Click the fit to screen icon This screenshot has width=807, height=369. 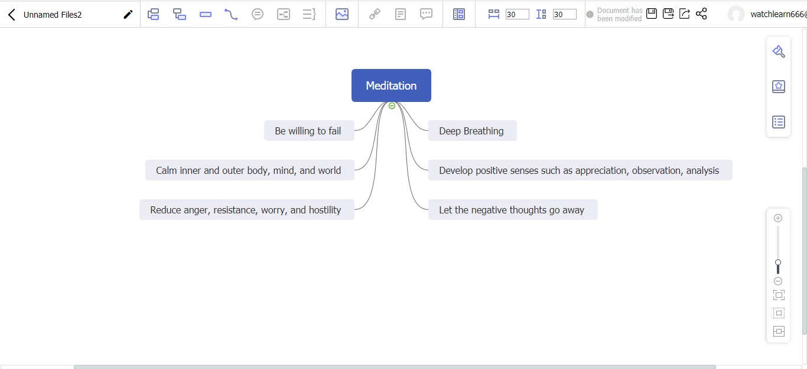(x=778, y=295)
